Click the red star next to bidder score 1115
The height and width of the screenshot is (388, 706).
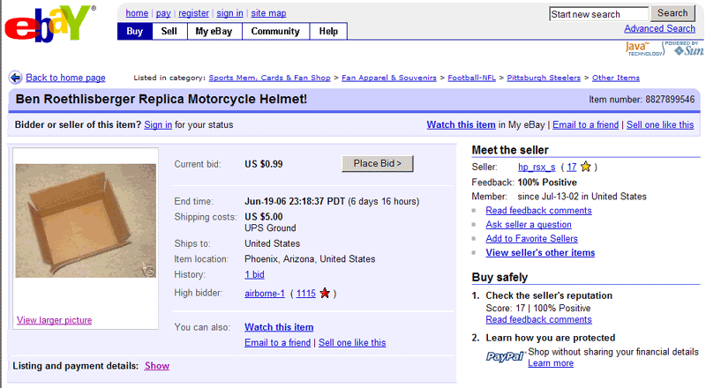pos(325,294)
